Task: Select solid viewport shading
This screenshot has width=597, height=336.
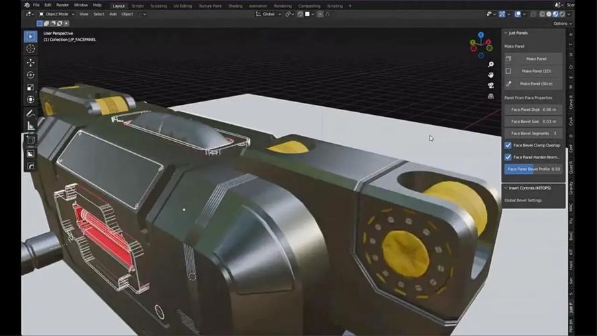Action: [549, 14]
